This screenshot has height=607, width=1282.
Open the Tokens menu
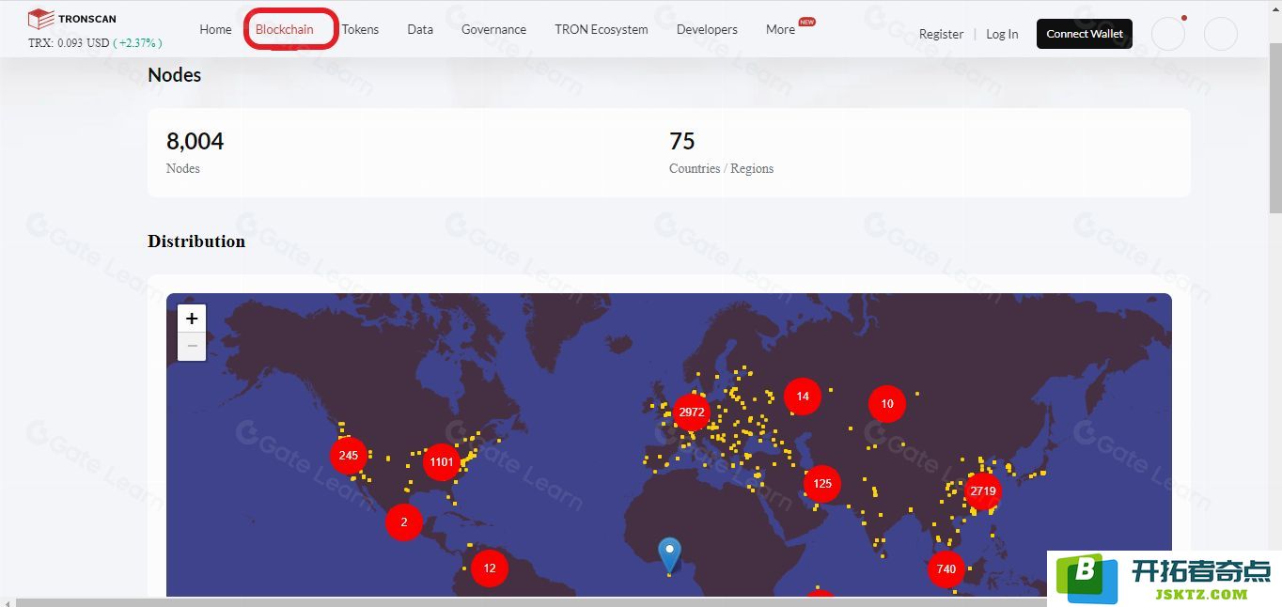pos(360,29)
